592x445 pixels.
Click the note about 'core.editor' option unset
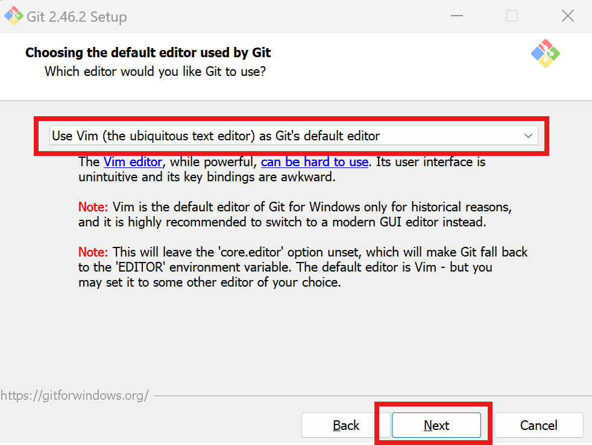[x=303, y=267]
